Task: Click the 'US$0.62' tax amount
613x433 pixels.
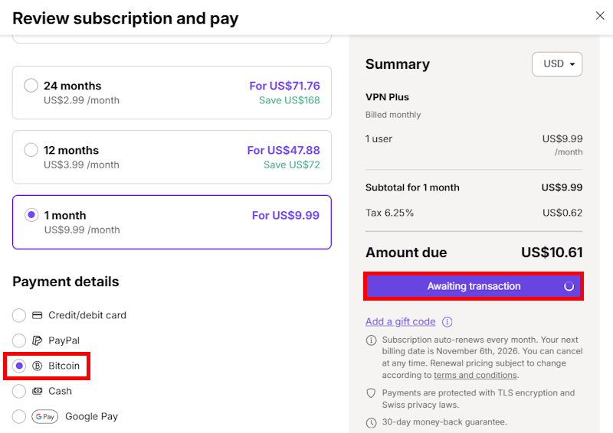Action: pyautogui.click(x=562, y=213)
